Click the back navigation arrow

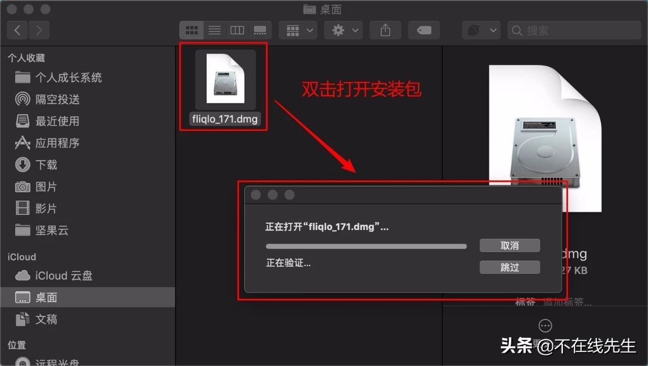(x=17, y=30)
